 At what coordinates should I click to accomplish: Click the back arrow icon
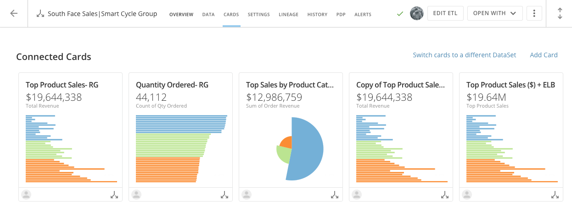[14, 13]
